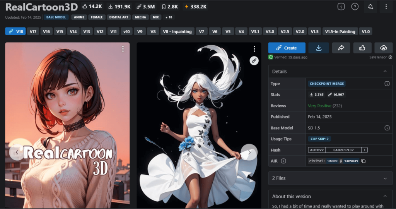Click the 191.9K downloads stat

click(119, 7)
